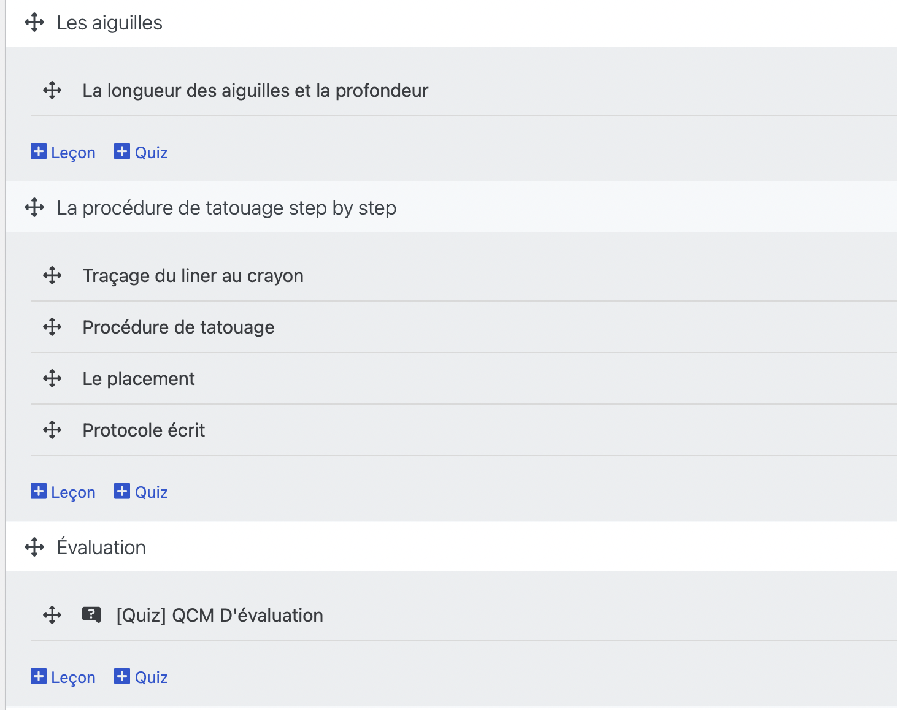This screenshot has height=710, width=897.
Task: Add a Leçon to the tatouage procedure section
Action: pyautogui.click(x=63, y=492)
